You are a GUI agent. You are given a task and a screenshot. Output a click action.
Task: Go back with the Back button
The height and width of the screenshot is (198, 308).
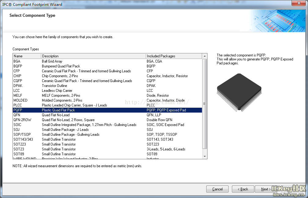click(242, 189)
